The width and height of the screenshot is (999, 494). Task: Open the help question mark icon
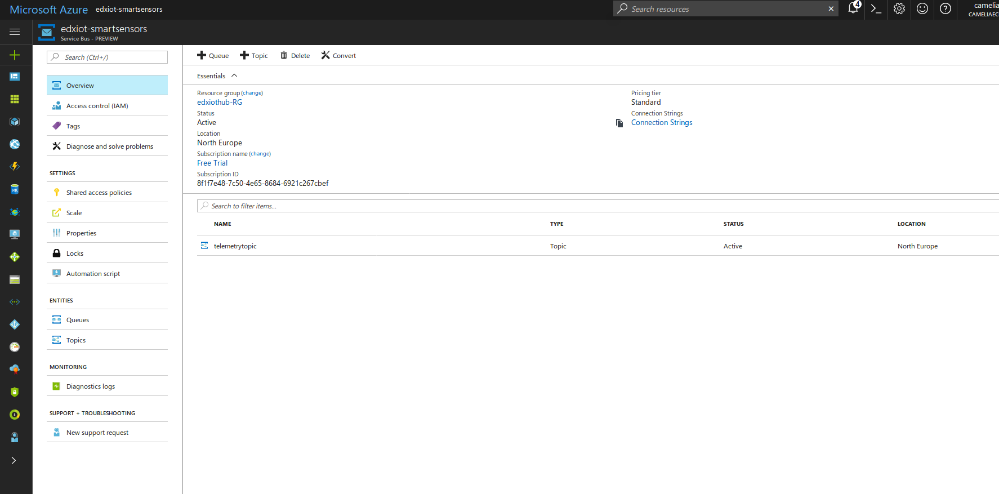coord(946,8)
